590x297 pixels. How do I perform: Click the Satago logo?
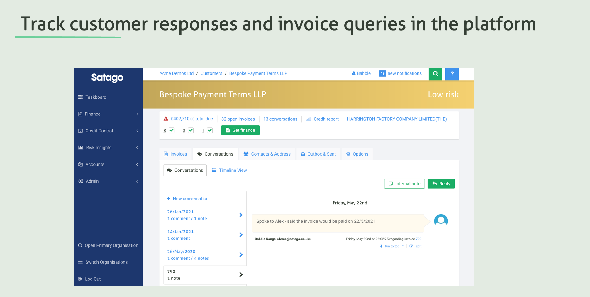point(107,78)
